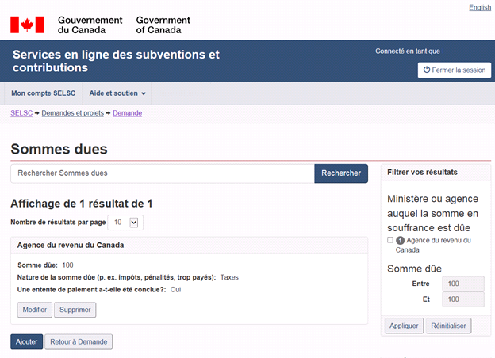This screenshot has height=358, width=495.
Task: Click Supprimer to delete the amount owed
Action: tap(76, 310)
